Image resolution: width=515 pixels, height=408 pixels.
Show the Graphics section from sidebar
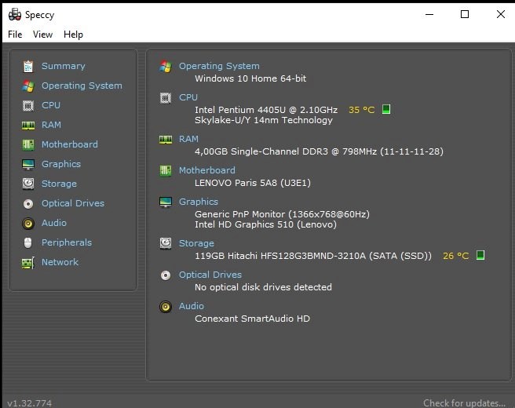(x=61, y=164)
